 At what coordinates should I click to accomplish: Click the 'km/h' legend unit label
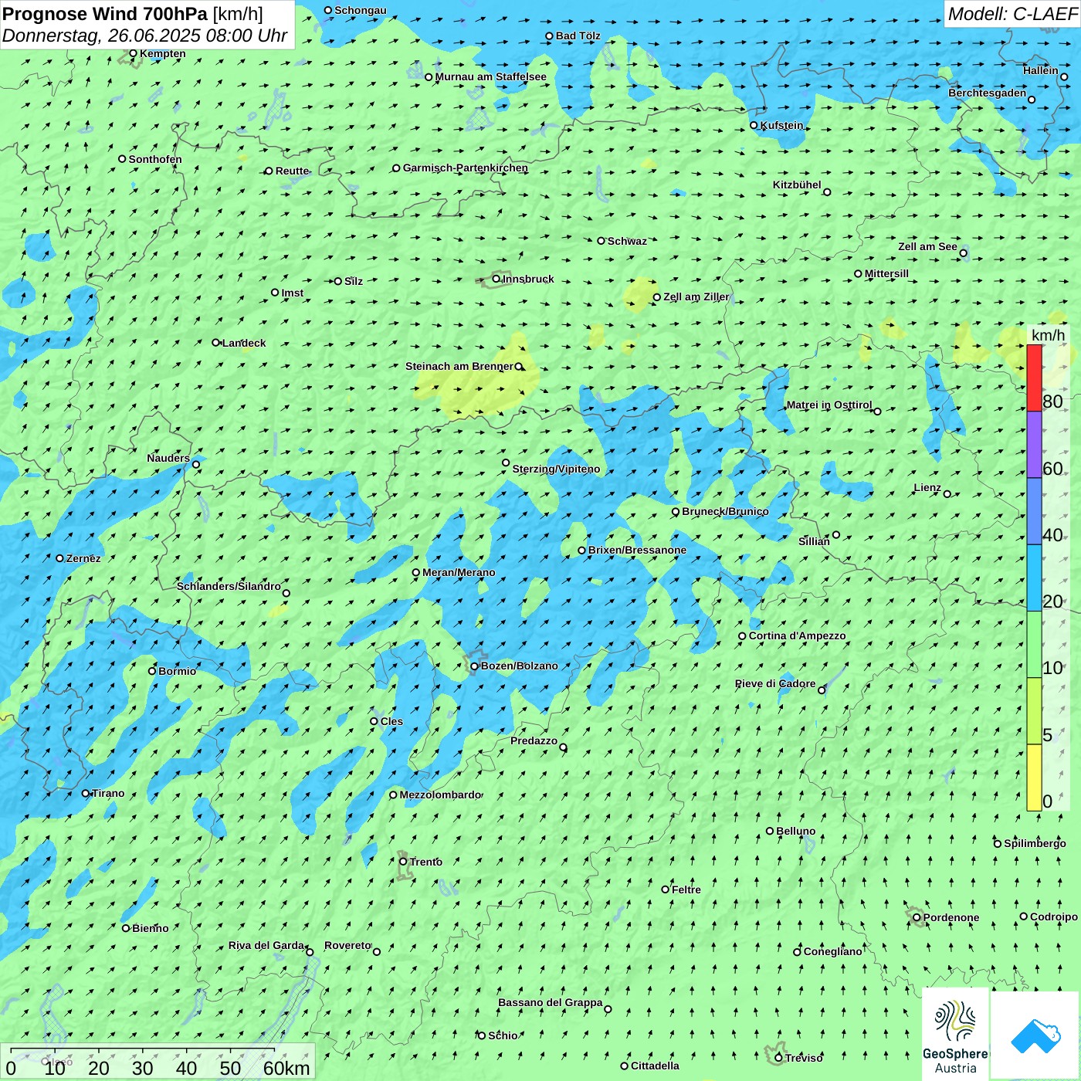tap(1048, 335)
